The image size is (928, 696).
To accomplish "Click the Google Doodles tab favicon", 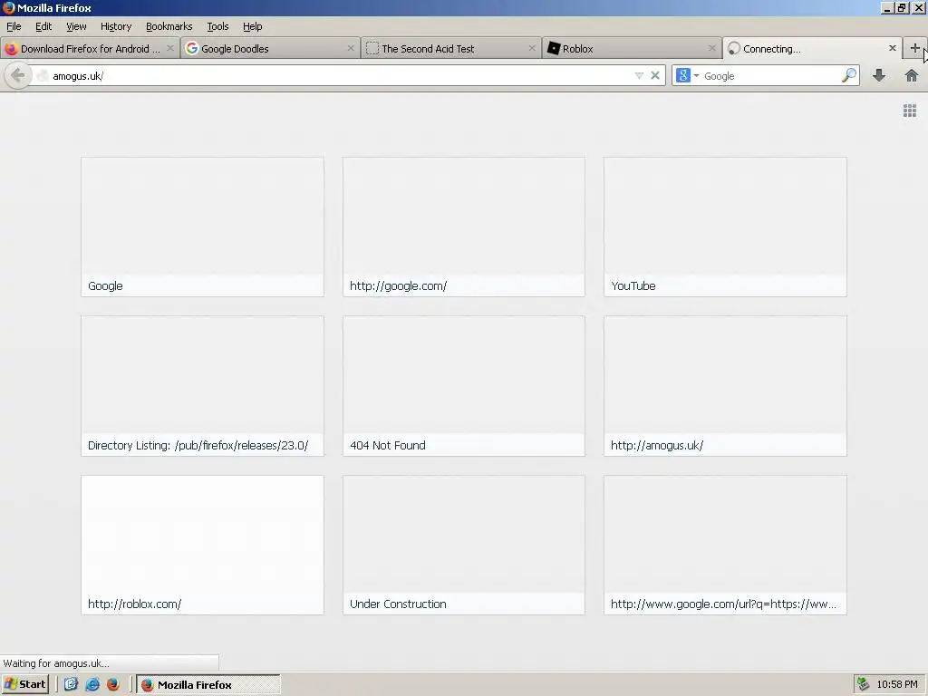I will point(192,49).
